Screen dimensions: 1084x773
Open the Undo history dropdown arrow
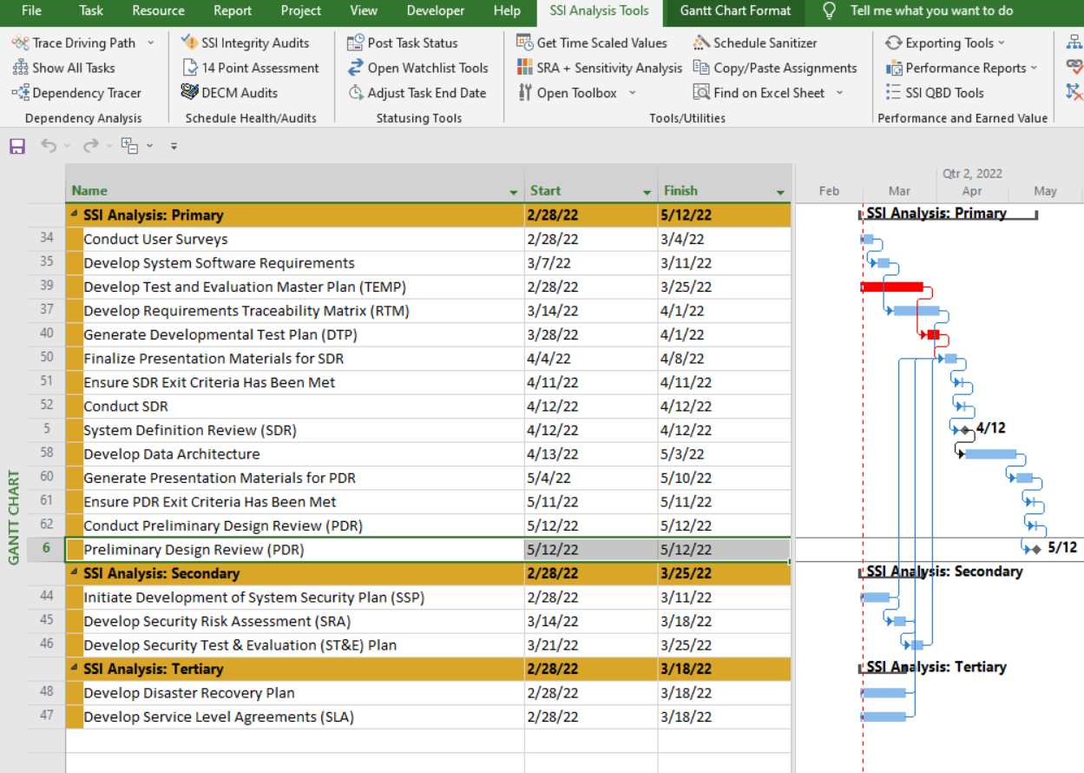tap(68, 146)
